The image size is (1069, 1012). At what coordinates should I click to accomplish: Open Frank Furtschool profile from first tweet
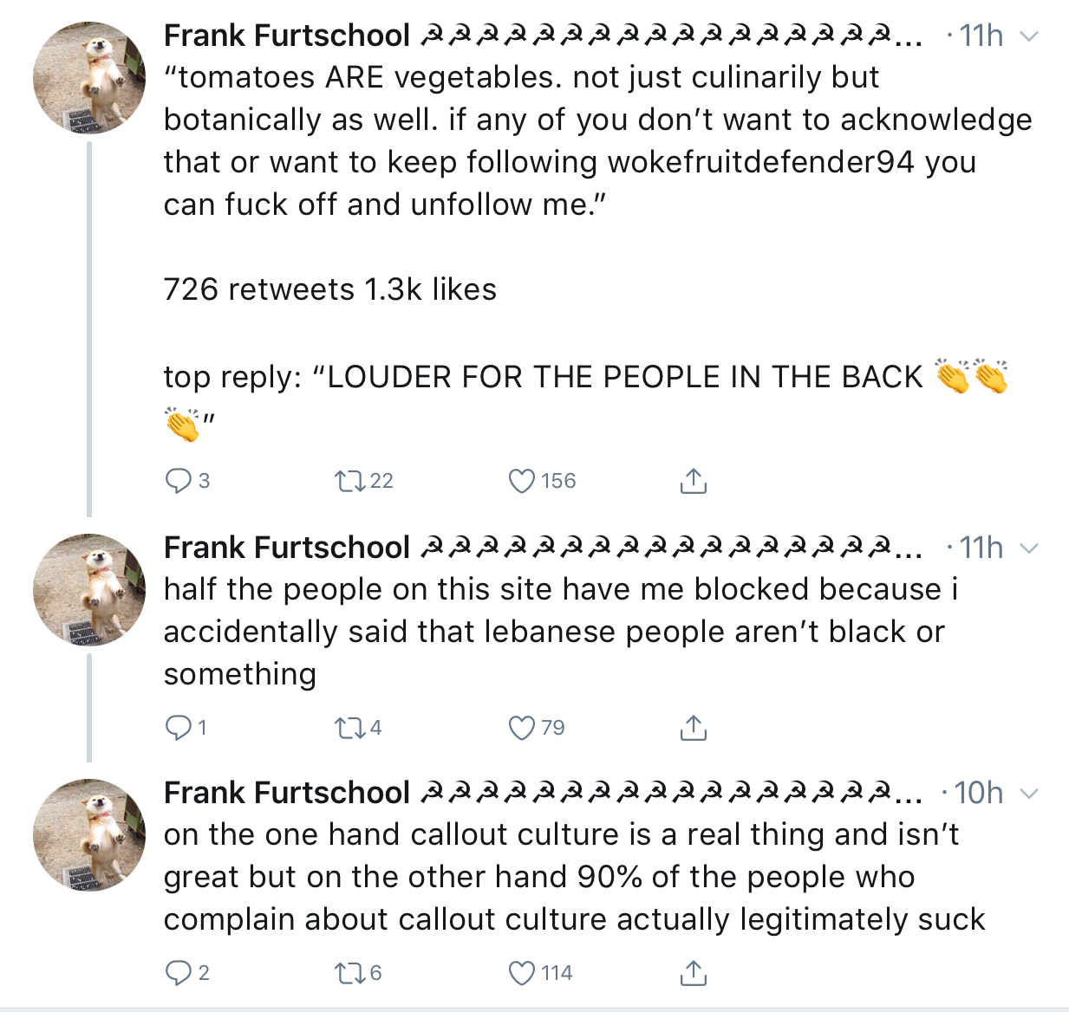click(287, 36)
